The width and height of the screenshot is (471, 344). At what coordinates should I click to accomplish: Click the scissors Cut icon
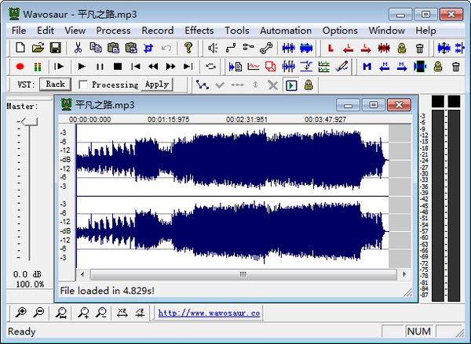point(79,49)
